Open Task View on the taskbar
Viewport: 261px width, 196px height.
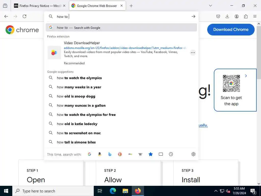[x=100, y=191]
